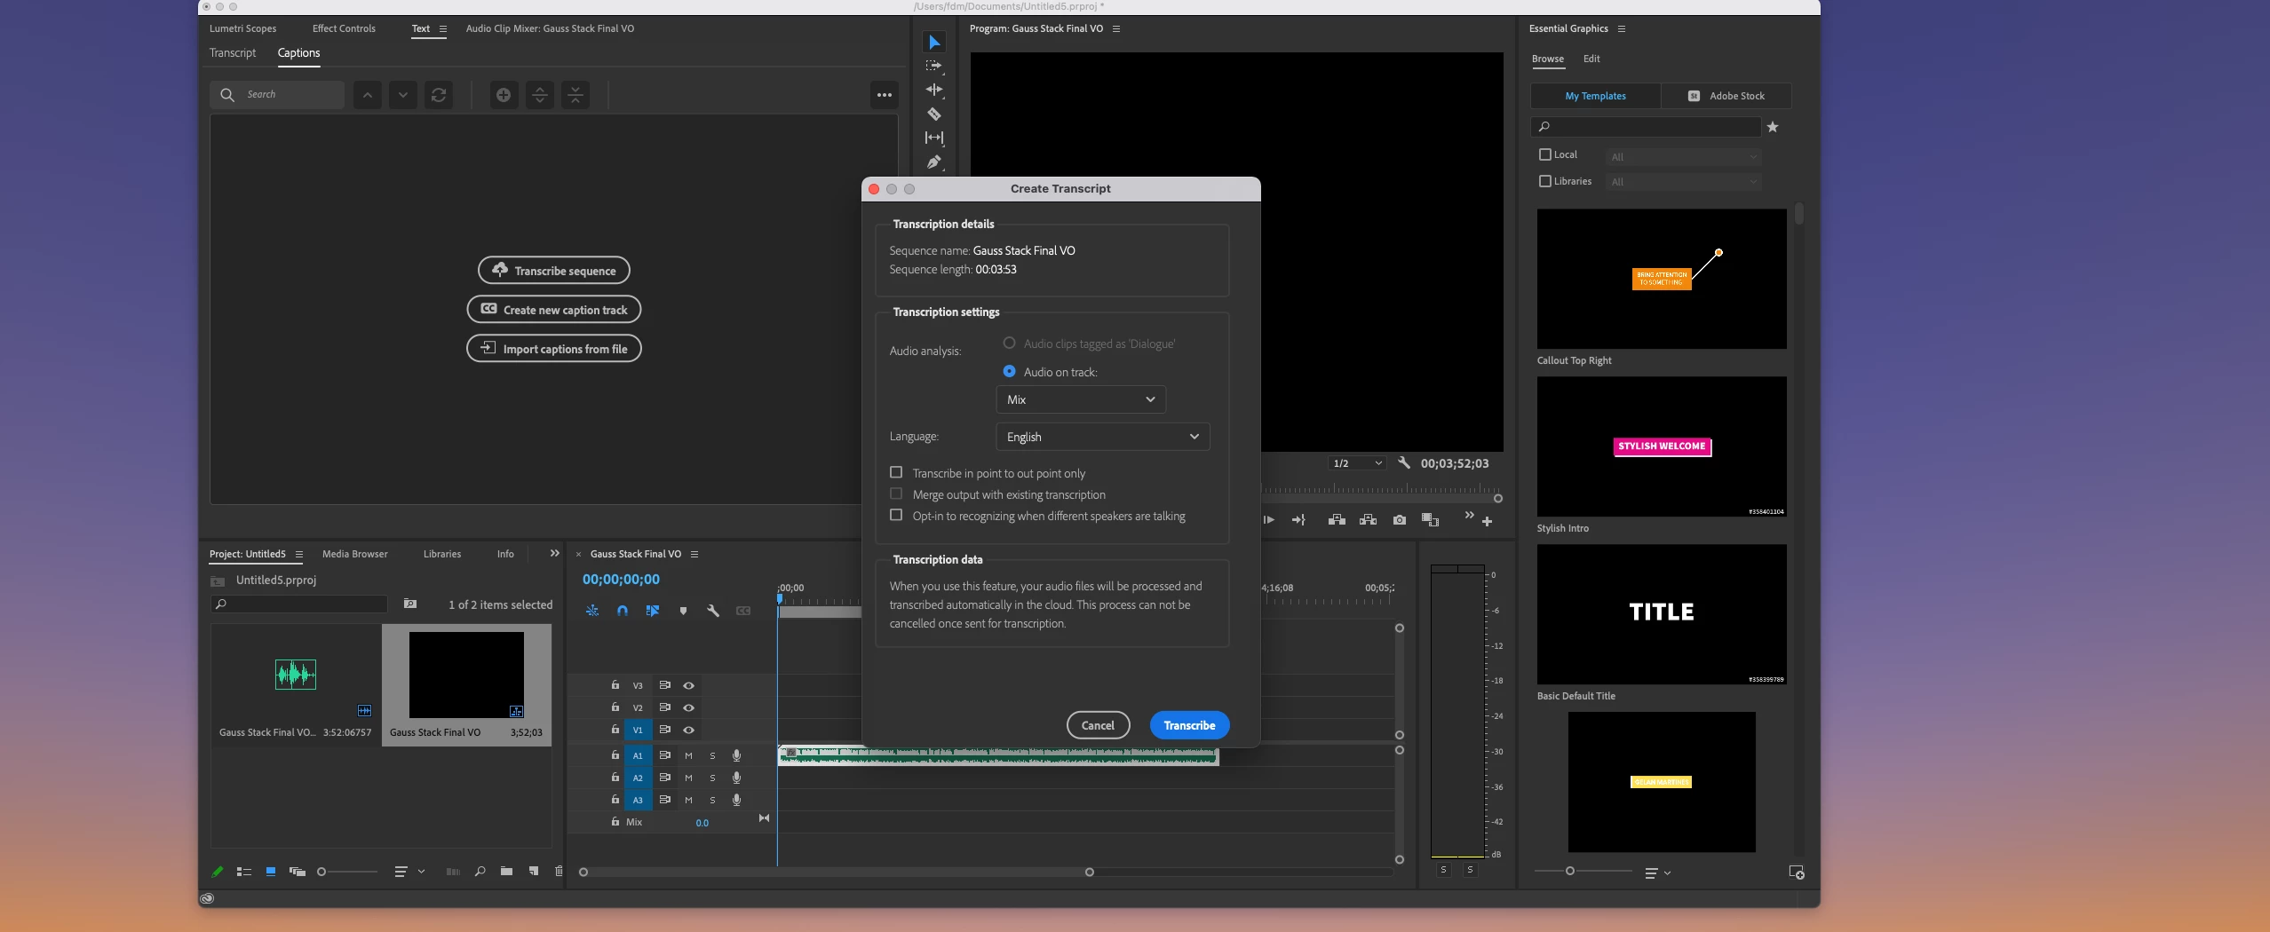Switch to the Media Browser tab
The height and width of the screenshot is (932, 2270).
click(355, 554)
